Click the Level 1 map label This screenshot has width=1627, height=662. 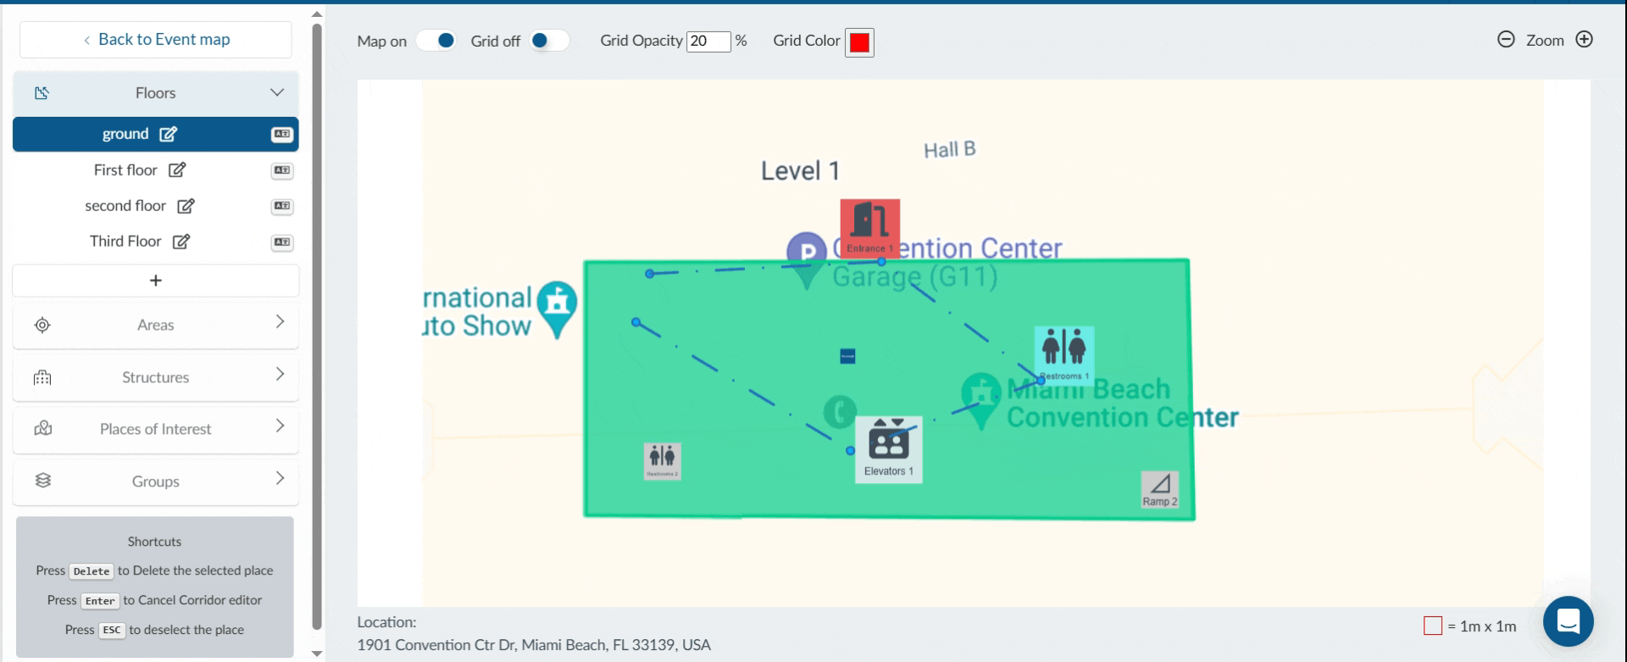point(800,171)
